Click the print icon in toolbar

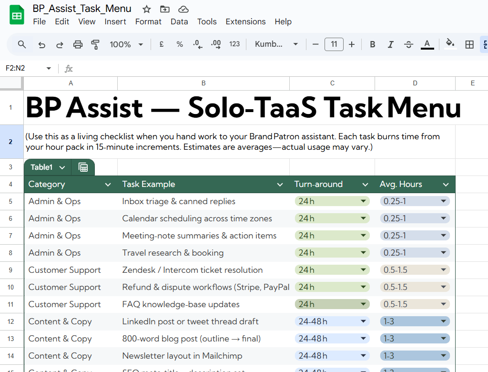78,44
